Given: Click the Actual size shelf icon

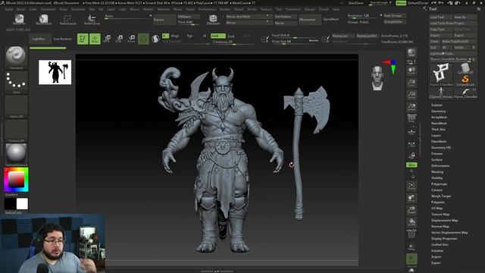Looking at the screenshot, I should (411, 94).
